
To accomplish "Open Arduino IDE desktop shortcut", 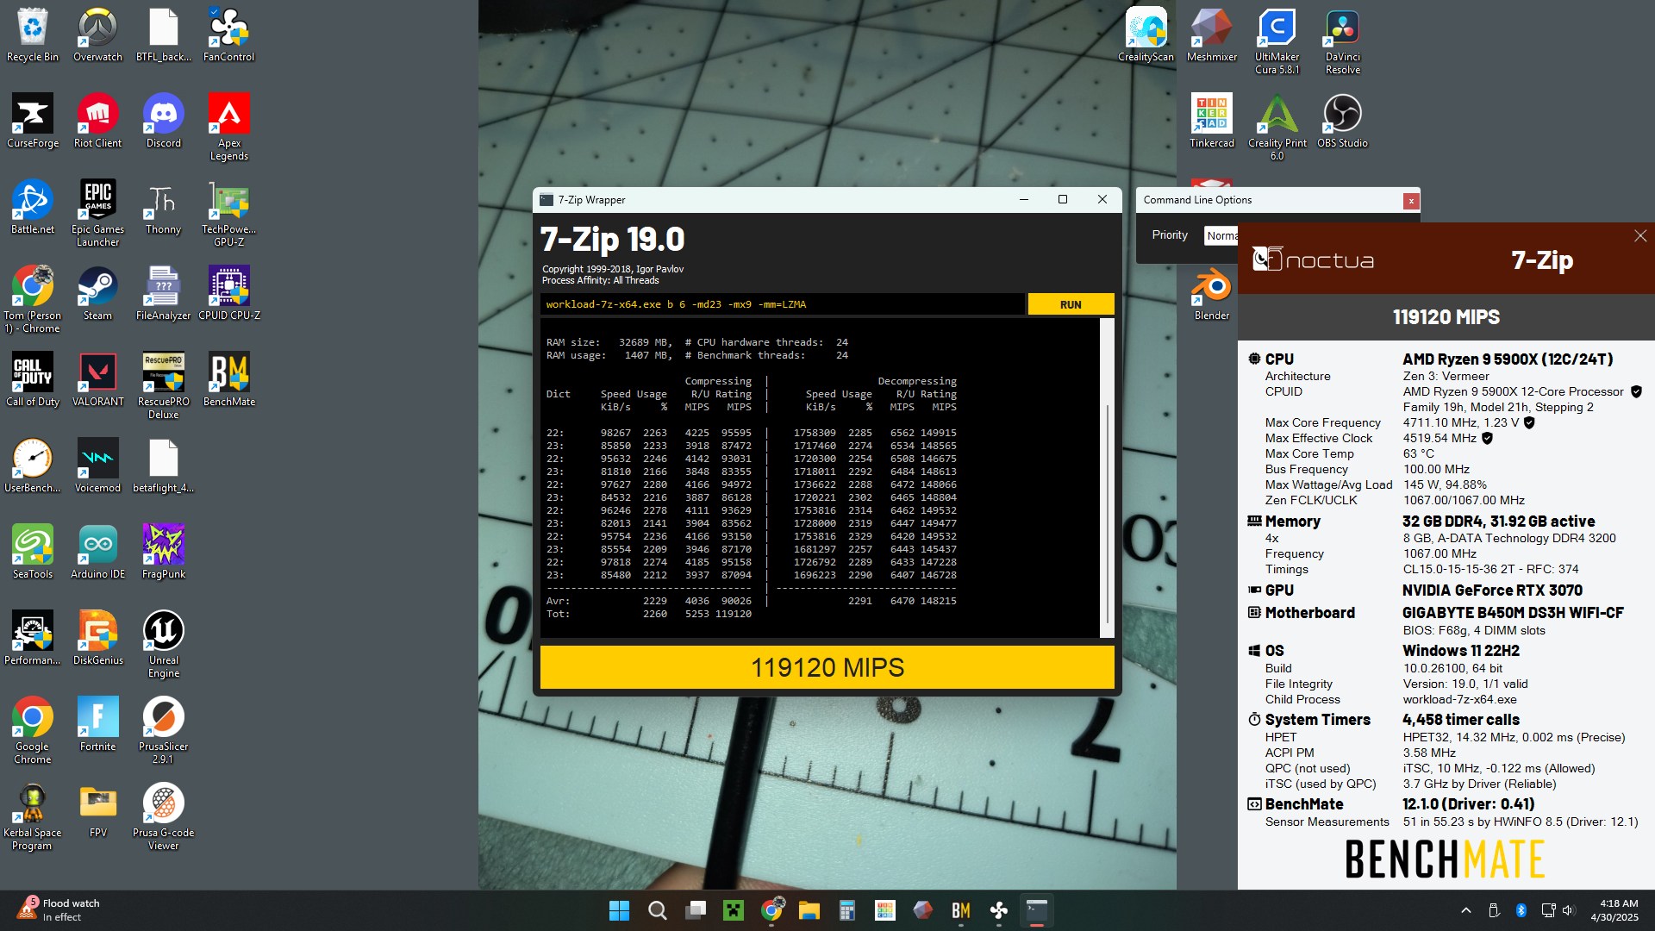I will (97, 553).
